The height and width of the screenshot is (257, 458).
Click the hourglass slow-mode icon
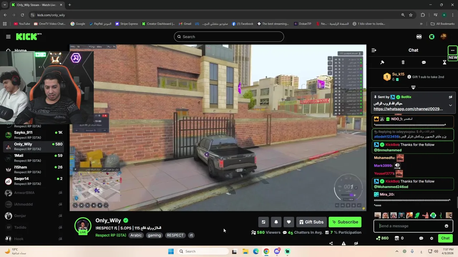[x=444, y=62]
